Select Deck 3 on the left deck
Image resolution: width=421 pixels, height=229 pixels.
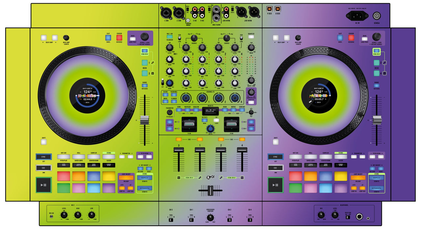(x=145, y=73)
